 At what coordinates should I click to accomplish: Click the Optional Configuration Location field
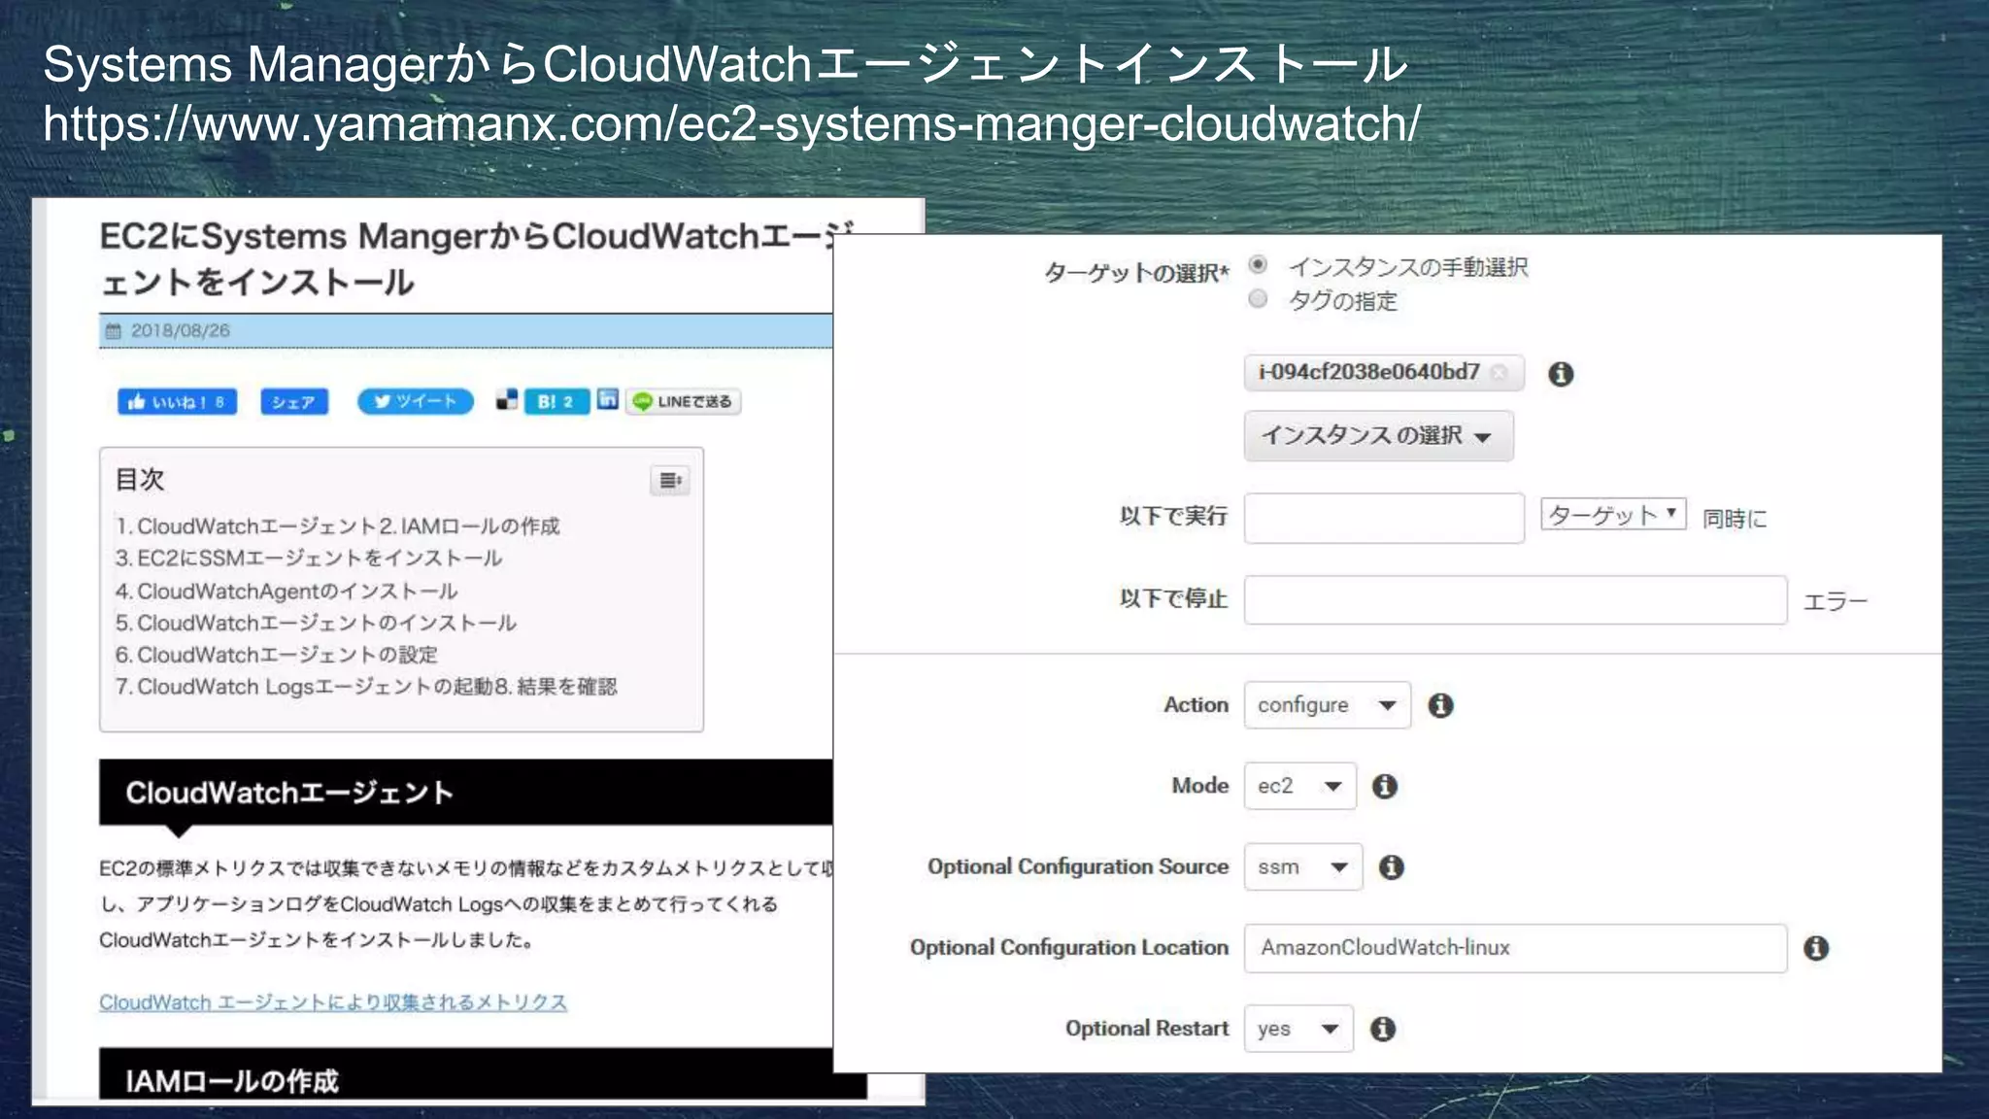coord(1515,948)
